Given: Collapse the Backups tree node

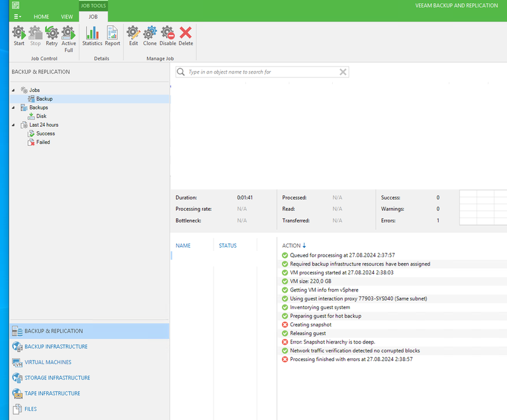Looking at the screenshot, I should (14, 108).
